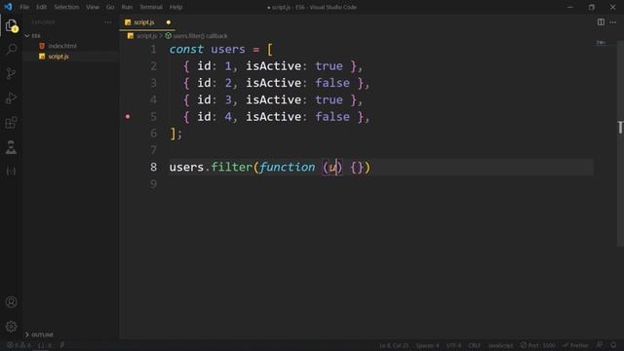Click the script.js breadcrumb

click(146, 36)
